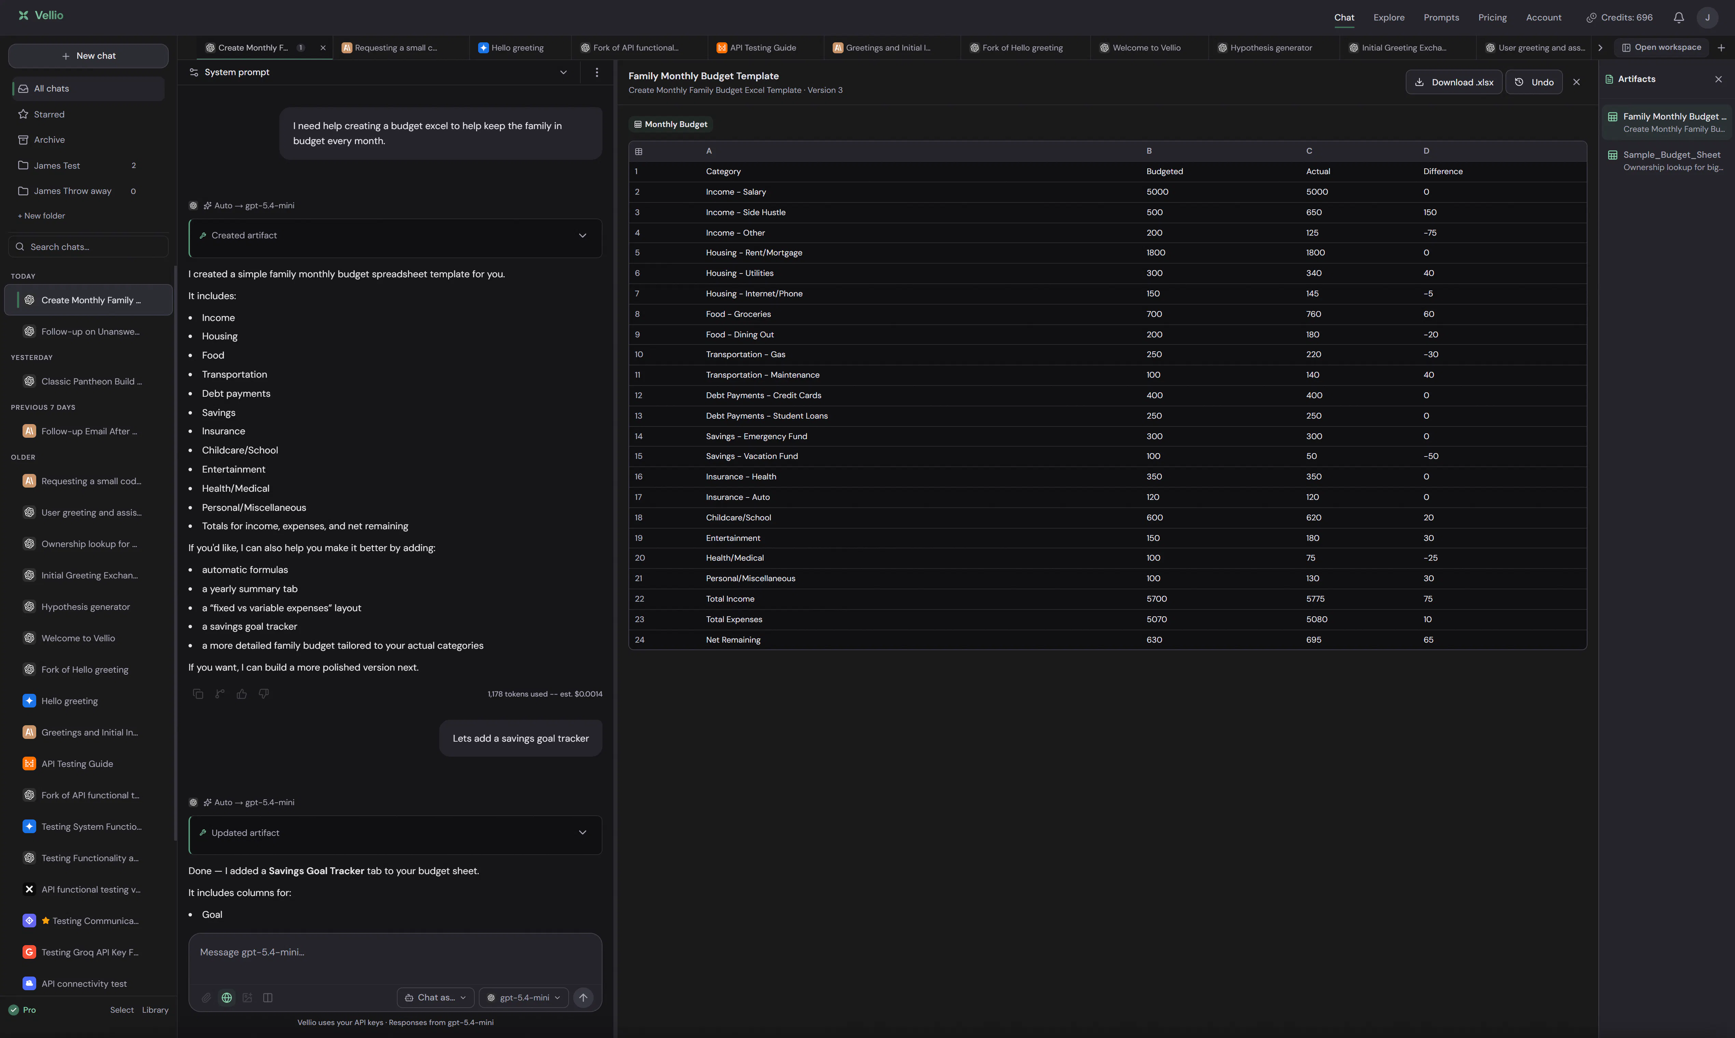Select the Chat nav item
Screen dimensions: 1735x1038
[x=1344, y=17]
